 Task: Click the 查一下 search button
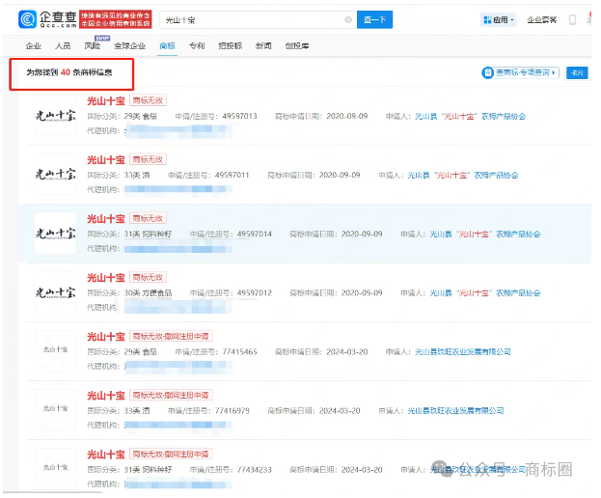[x=375, y=19]
